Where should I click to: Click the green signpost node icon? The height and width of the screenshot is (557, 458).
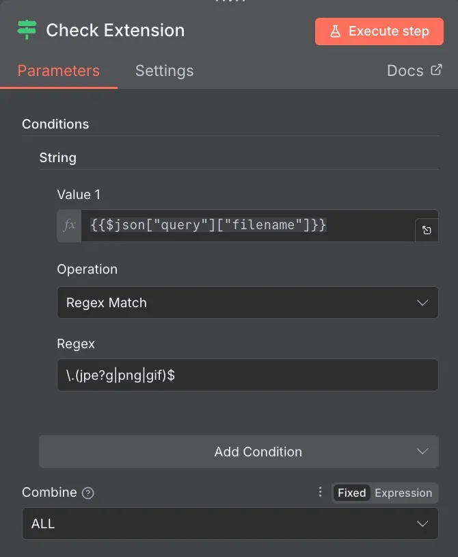pyautogui.click(x=27, y=30)
